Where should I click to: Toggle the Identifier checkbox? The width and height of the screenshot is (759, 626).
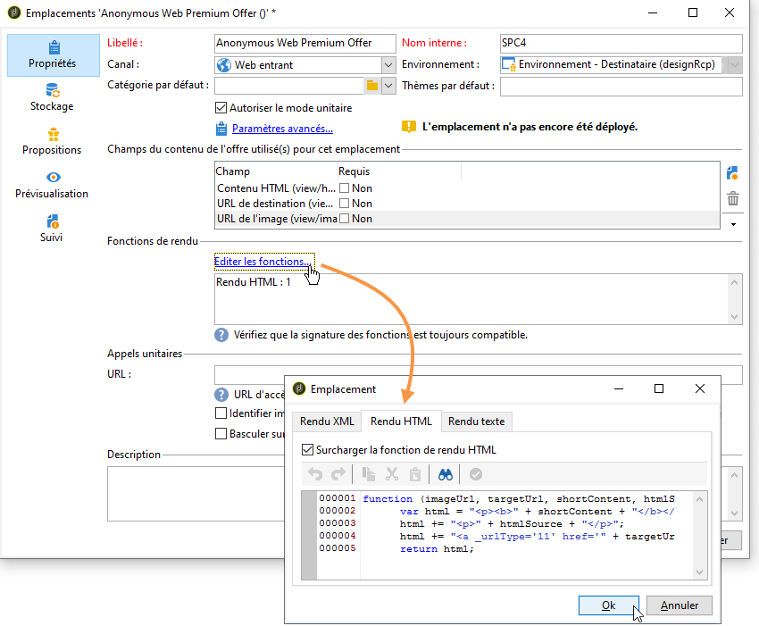221,413
